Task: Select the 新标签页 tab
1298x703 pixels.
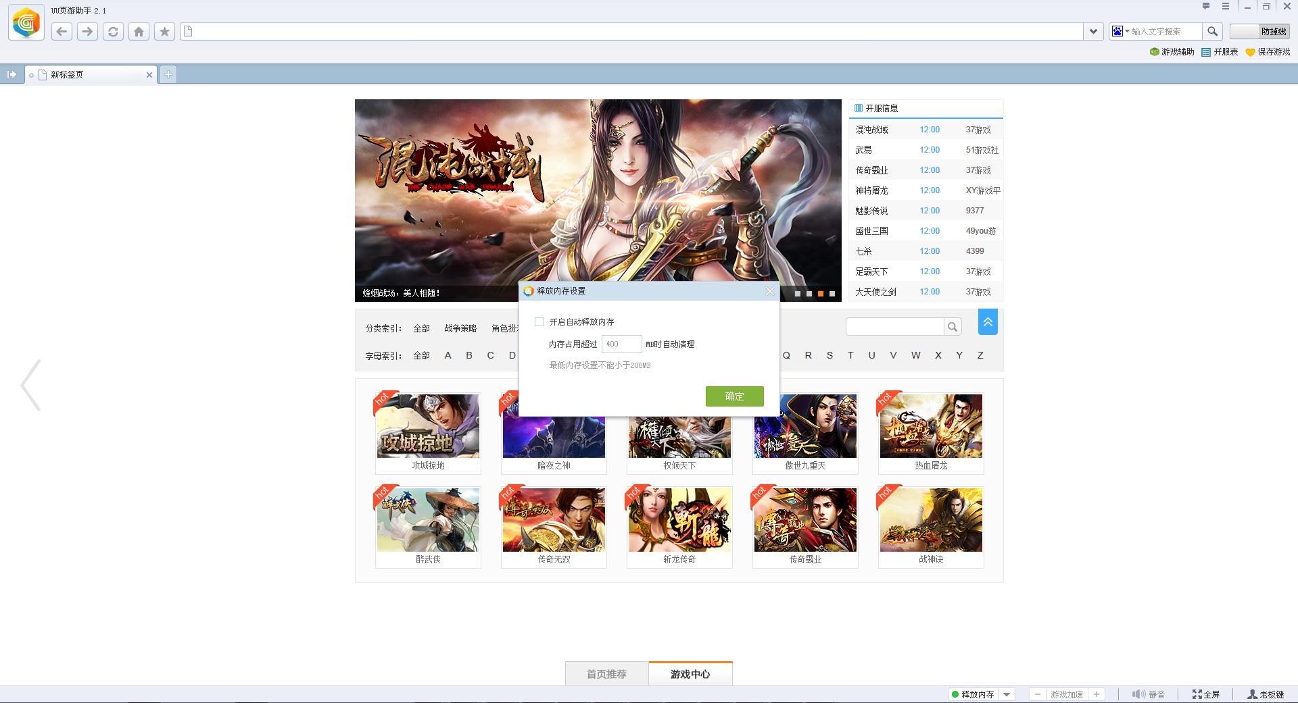Action: tap(91, 75)
